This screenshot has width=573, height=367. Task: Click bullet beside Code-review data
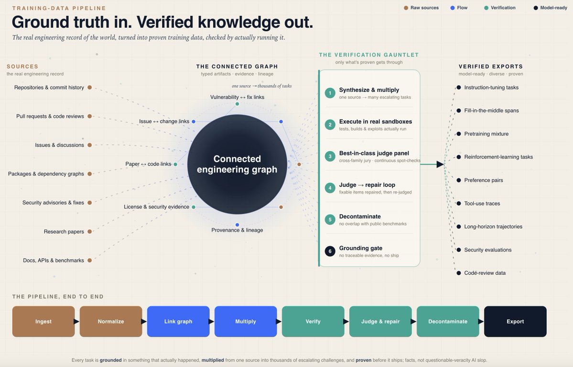(459, 273)
